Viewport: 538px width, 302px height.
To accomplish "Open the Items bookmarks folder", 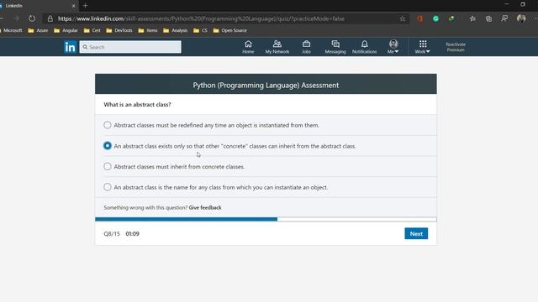I will (148, 30).
